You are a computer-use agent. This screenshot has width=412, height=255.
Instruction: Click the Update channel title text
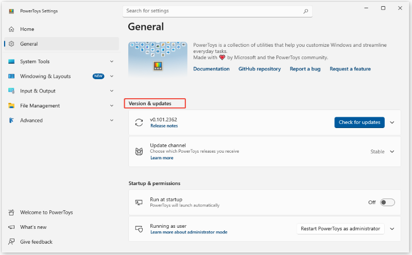(168, 145)
